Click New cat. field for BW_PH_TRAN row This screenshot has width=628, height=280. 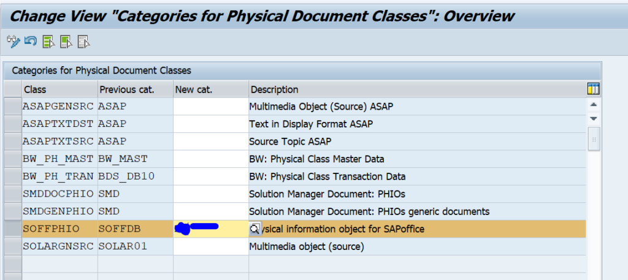210,176
